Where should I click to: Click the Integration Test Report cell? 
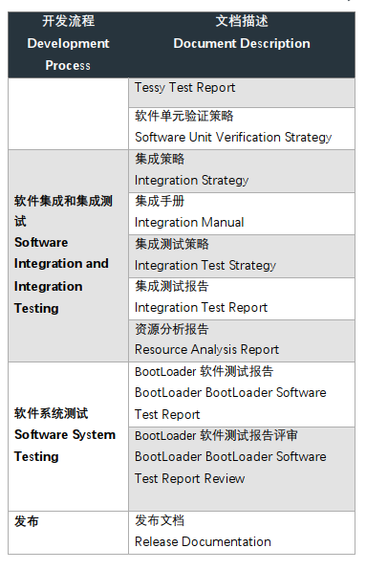[242, 298]
